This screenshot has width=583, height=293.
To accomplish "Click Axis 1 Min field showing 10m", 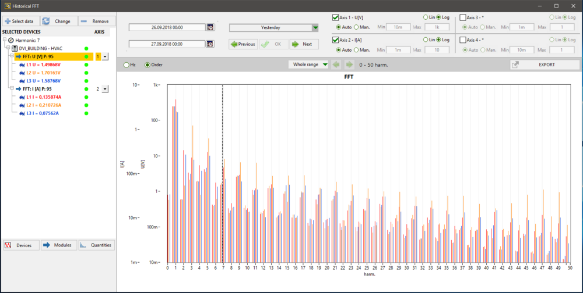I will 398,27.
